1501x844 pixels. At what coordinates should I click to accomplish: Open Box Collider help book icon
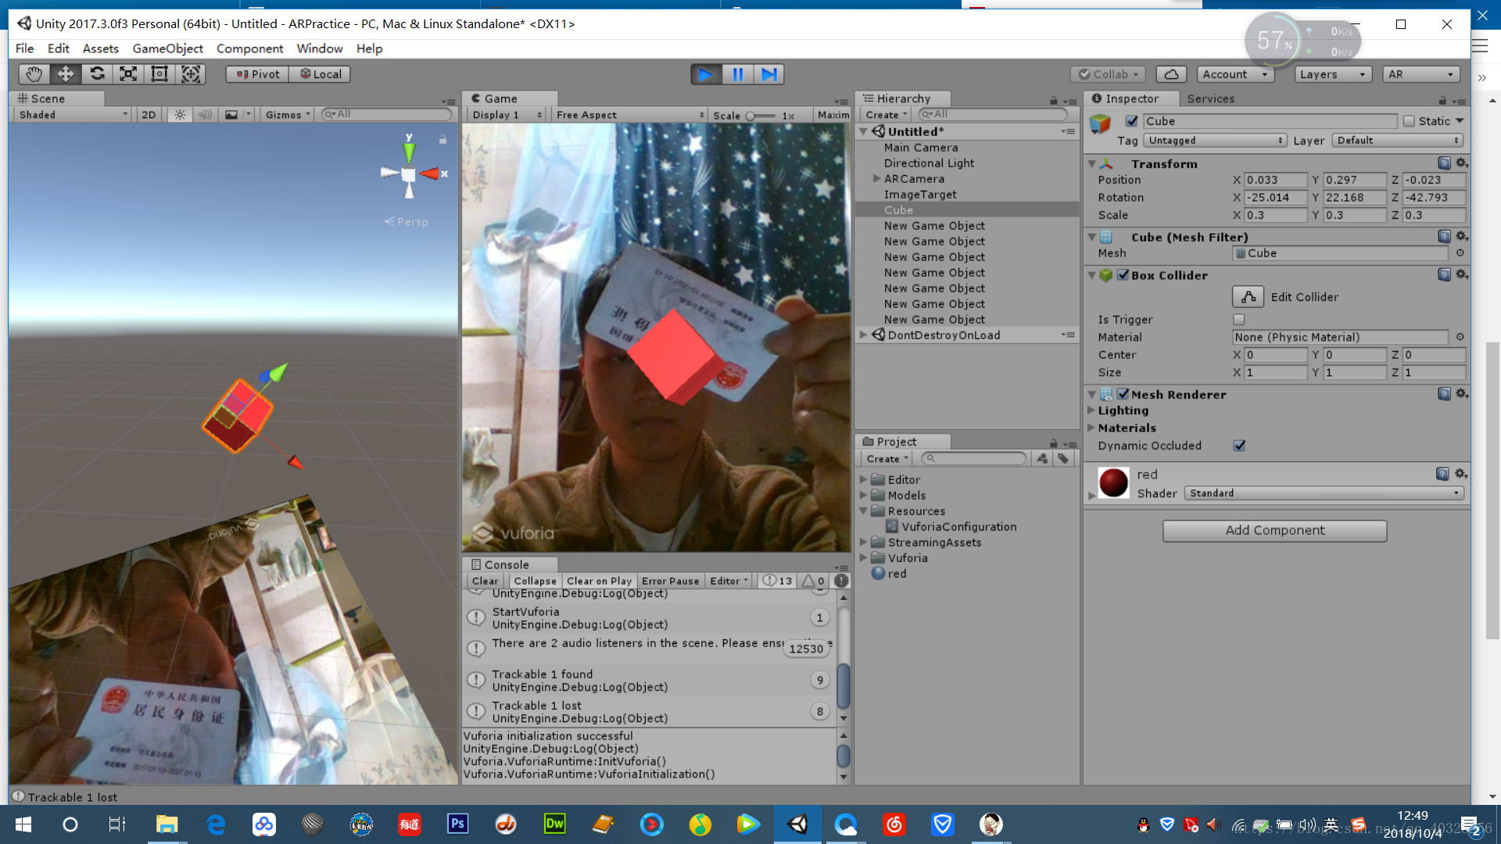click(1444, 275)
